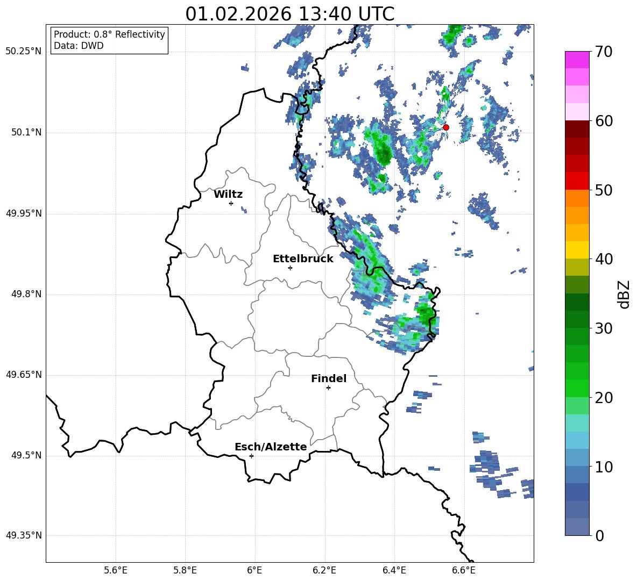Click the '5.8°E' longitude label
Viewport: 637px width, 581px height.
pyautogui.click(x=185, y=570)
